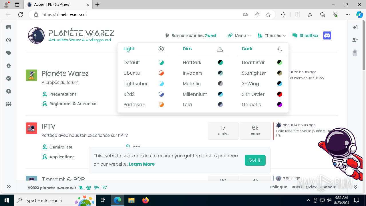Image resolution: width=366 pixels, height=206 pixels.
Task: Click the double chevron down in footer
Action: tap(355, 187)
